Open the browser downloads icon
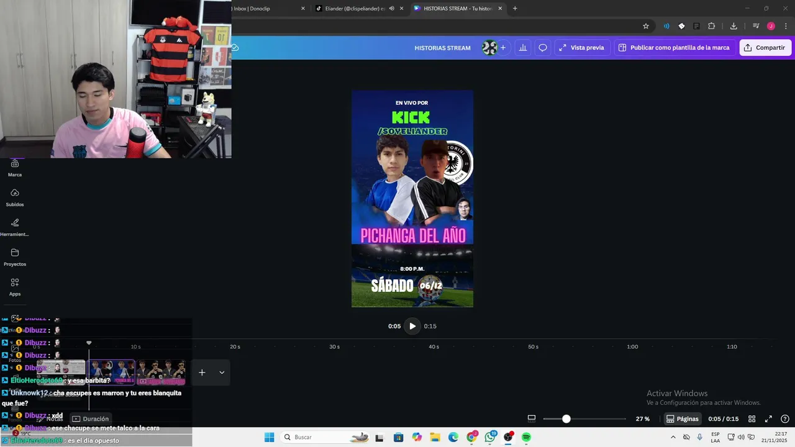The image size is (795, 447). [734, 26]
